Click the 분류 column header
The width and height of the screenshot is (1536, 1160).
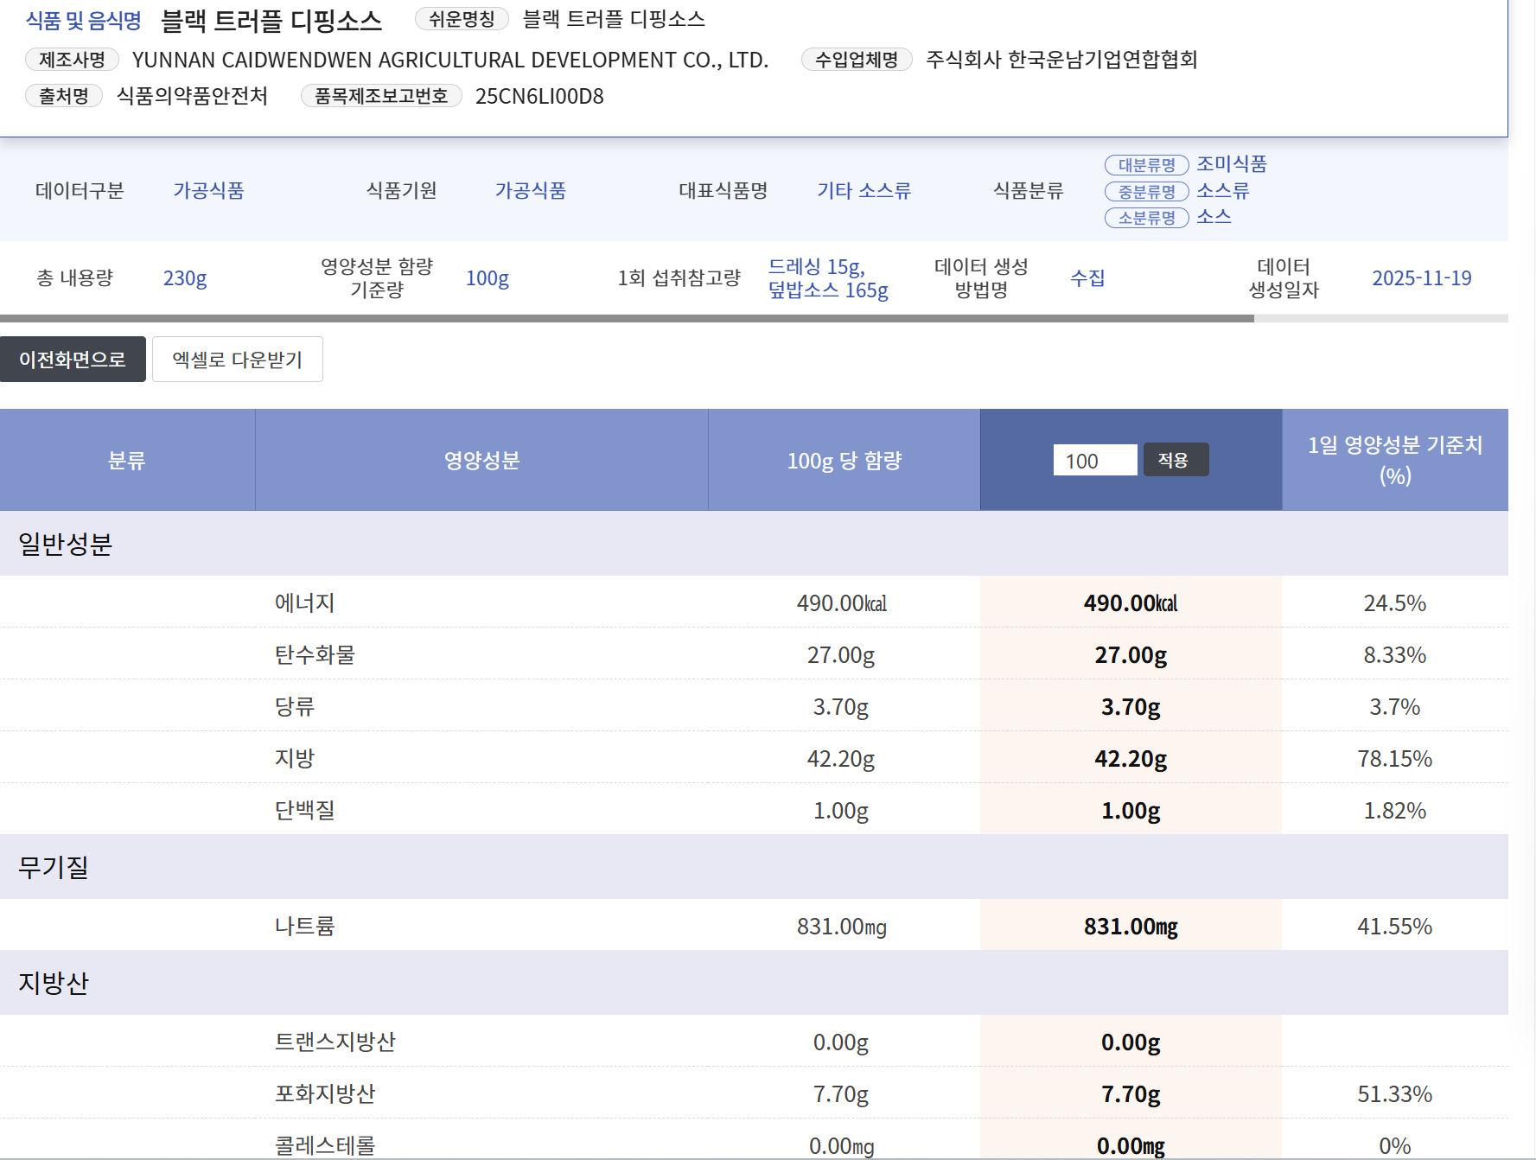[x=127, y=460]
